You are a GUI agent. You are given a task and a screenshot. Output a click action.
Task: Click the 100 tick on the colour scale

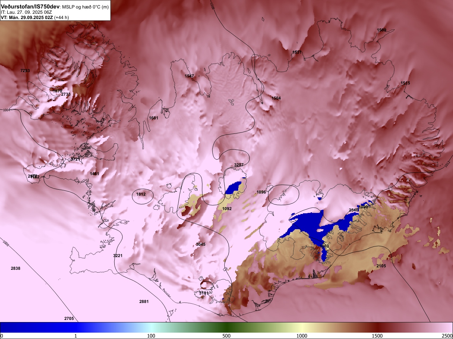click(151, 336)
